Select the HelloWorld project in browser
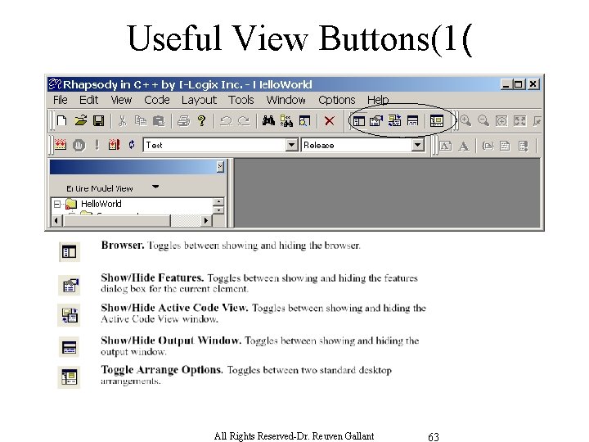The height and width of the screenshot is (442, 589). click(x=101, y=204)
